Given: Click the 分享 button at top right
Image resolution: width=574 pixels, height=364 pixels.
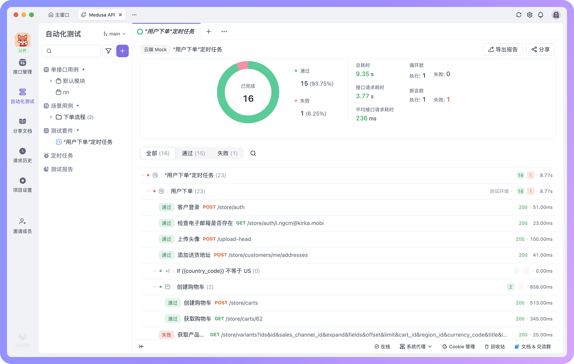Looking at the screenshot, I should point(540,49).
